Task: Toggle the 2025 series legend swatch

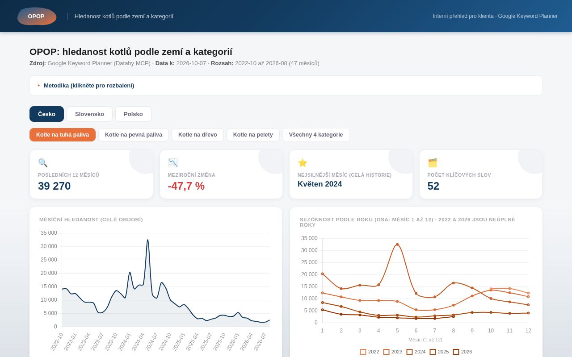Action: (433, 352)
